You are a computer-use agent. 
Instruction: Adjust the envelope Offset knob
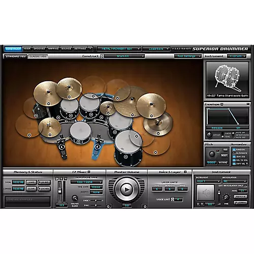[x=209, y=135]
